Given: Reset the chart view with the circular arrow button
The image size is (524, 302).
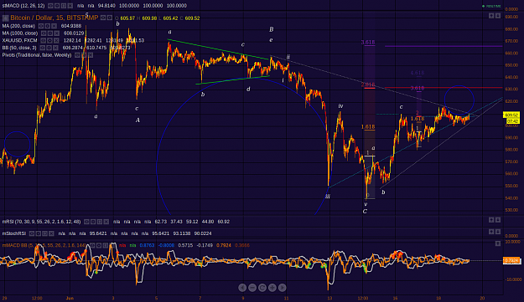Looking at the screenshot, I should pyautogui.click(x=262, y=288).
